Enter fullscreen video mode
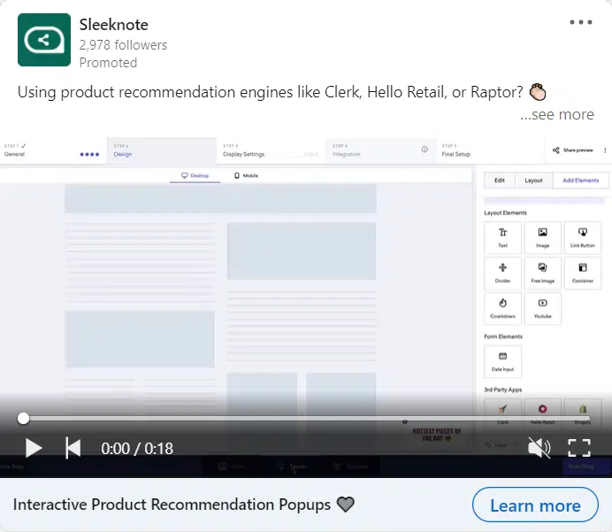The width and height of the screenshot is (612, 532). (x=579, y=448)
